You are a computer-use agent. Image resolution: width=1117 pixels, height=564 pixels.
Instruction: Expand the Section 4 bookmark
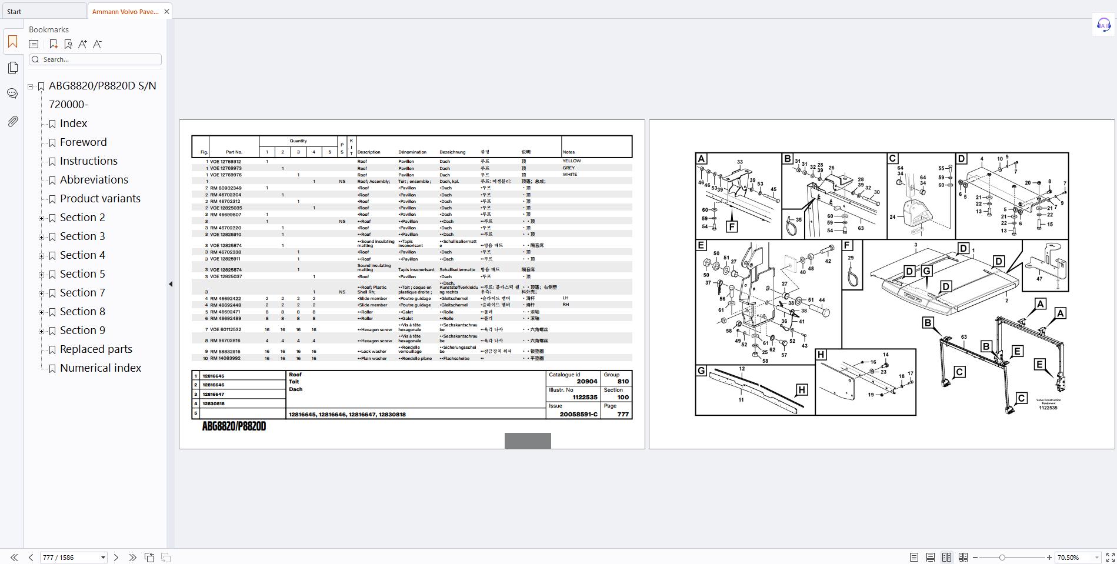41,256
